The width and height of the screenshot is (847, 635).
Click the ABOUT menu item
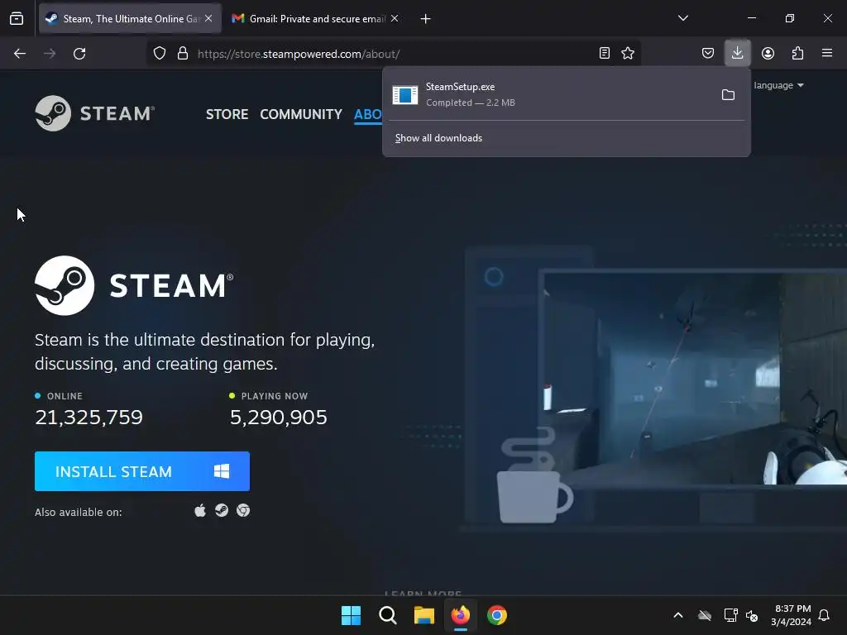pos(368,114)
